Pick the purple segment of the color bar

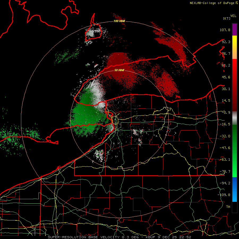(x=234, y=29)
